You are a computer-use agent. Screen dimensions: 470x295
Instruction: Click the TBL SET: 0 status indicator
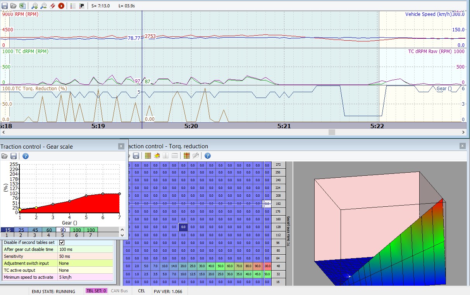[96, 291]
